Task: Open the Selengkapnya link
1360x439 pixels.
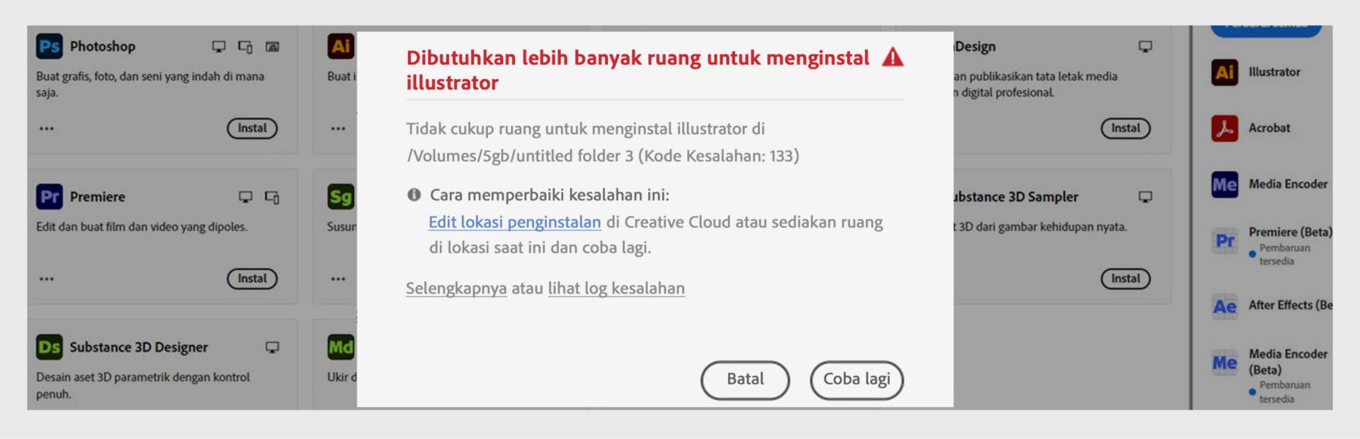Action: coord(456,288)
